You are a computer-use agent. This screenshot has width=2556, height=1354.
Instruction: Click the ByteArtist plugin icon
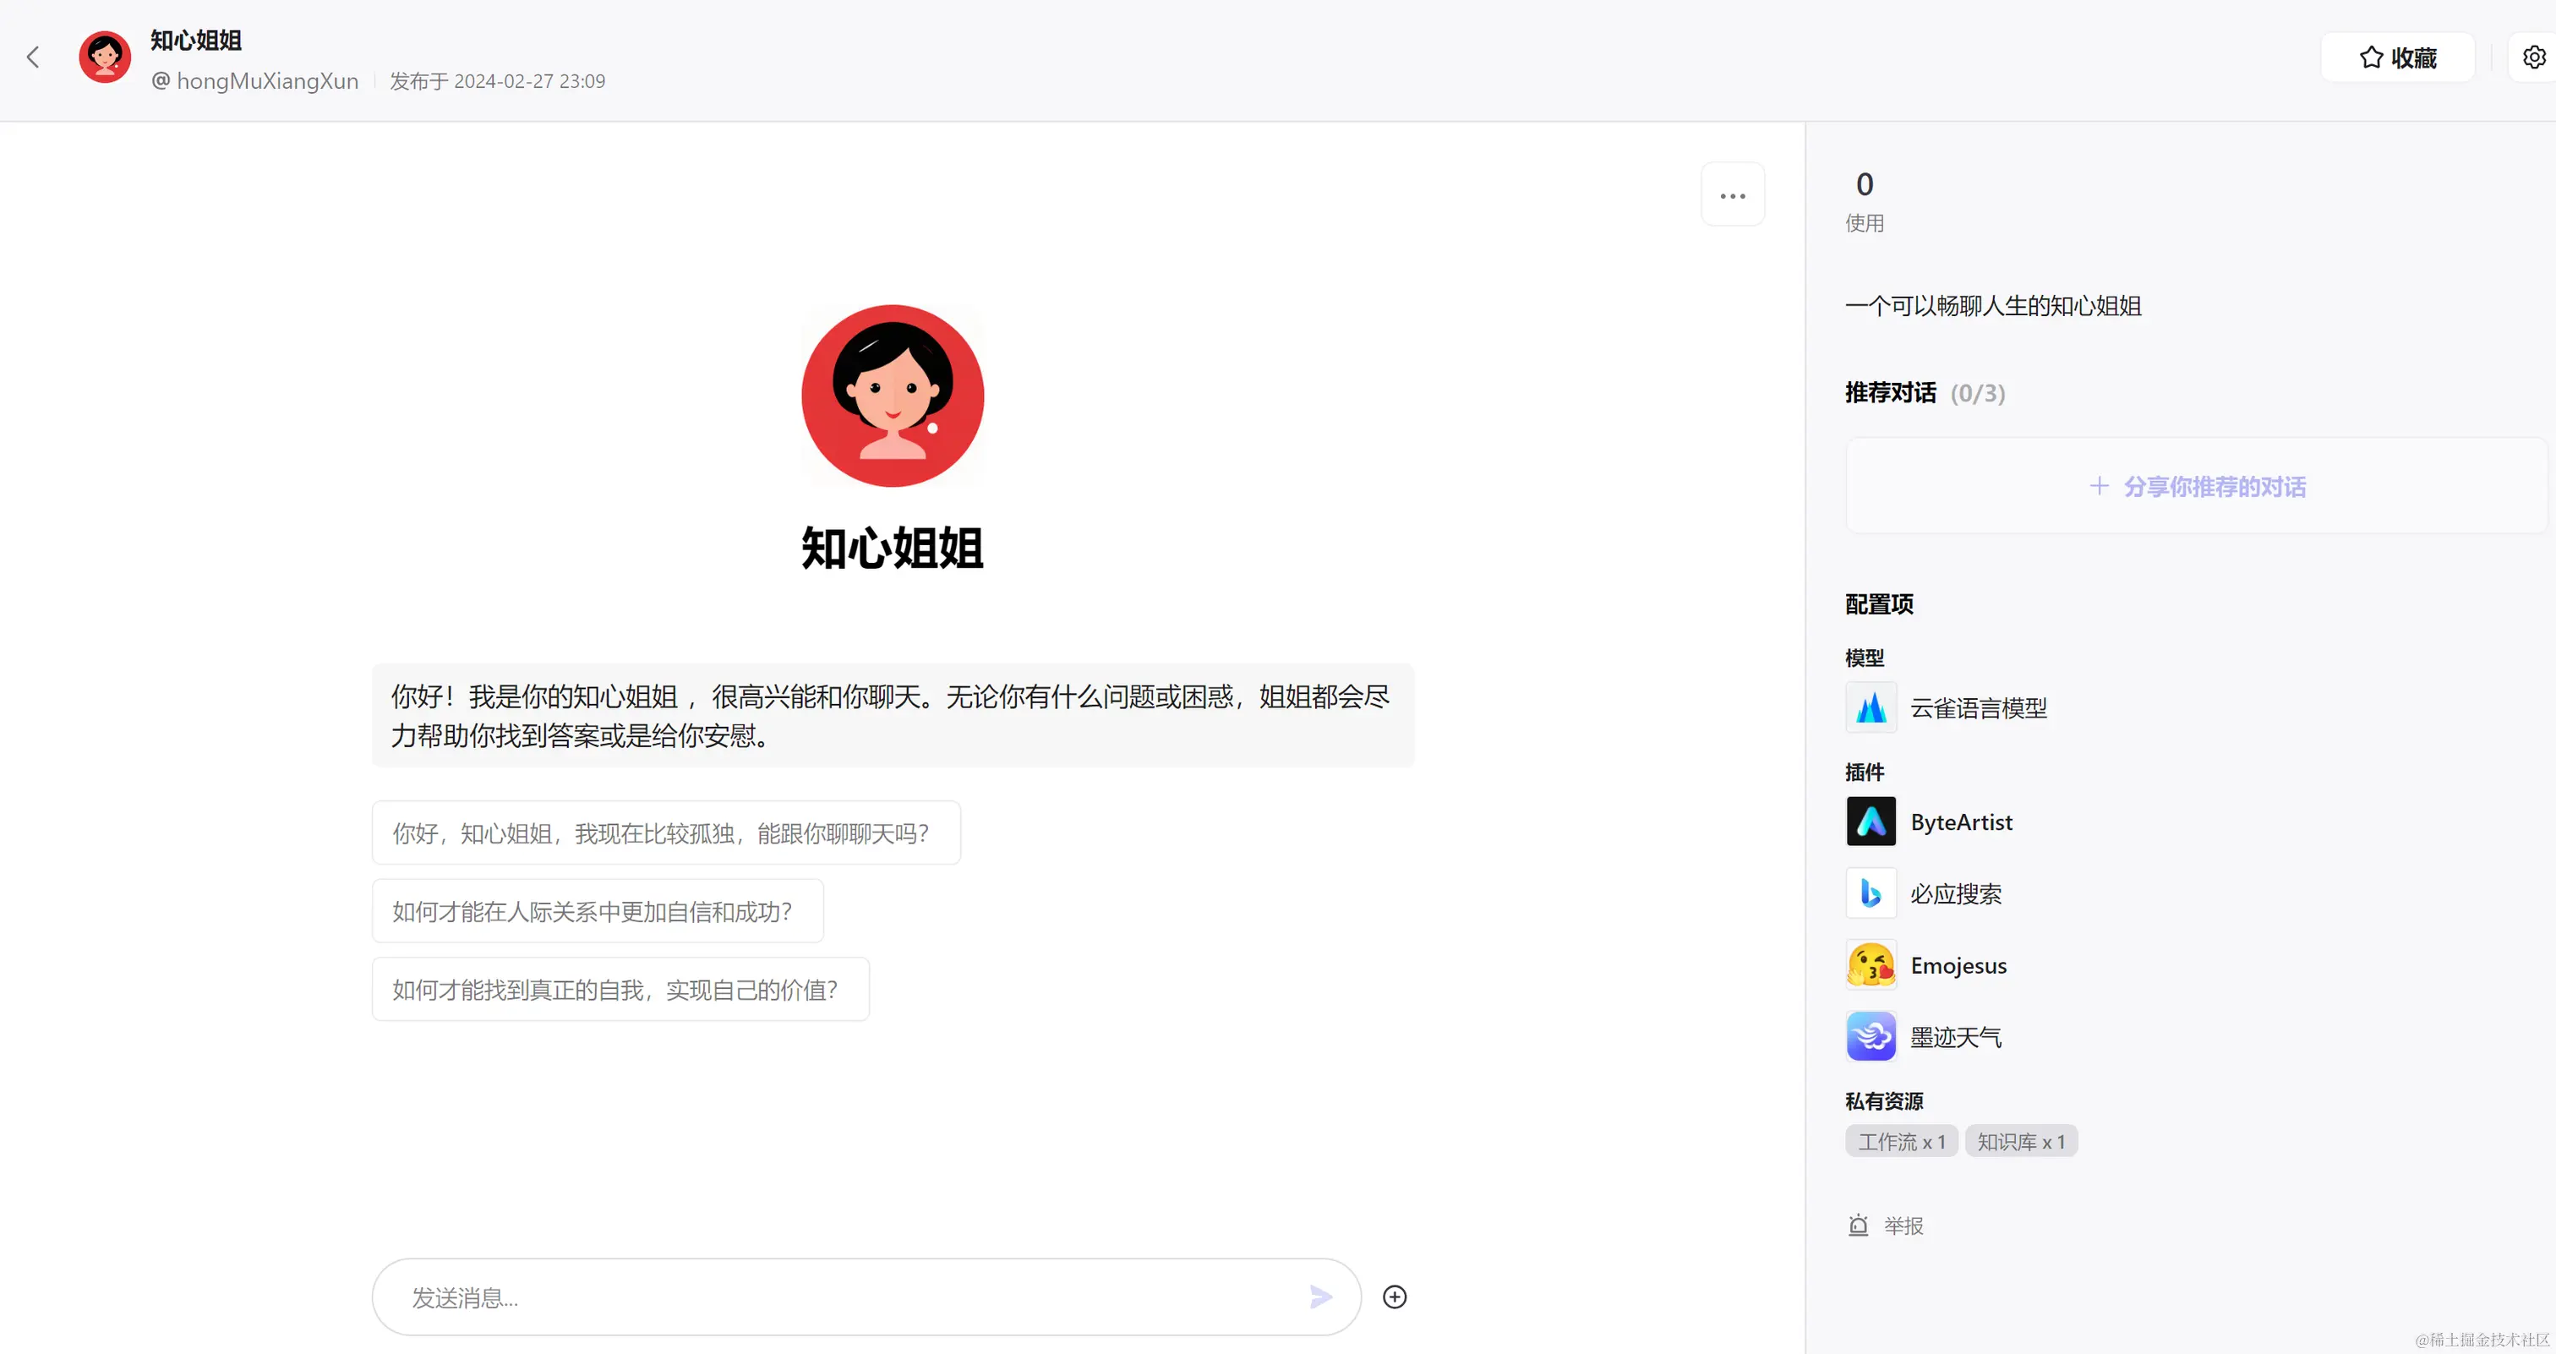pyautogui.click(x=1871, y=822)
